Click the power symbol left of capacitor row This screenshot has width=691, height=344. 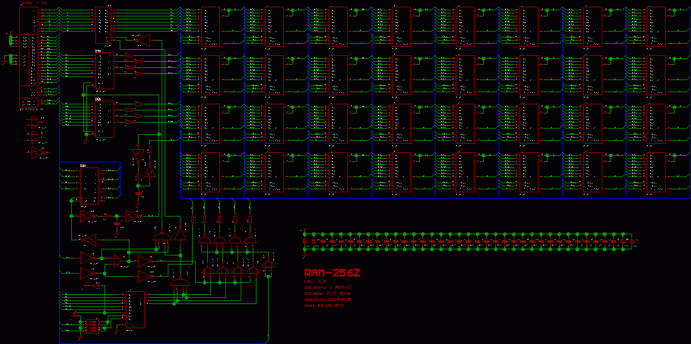[x=304, y=241]
